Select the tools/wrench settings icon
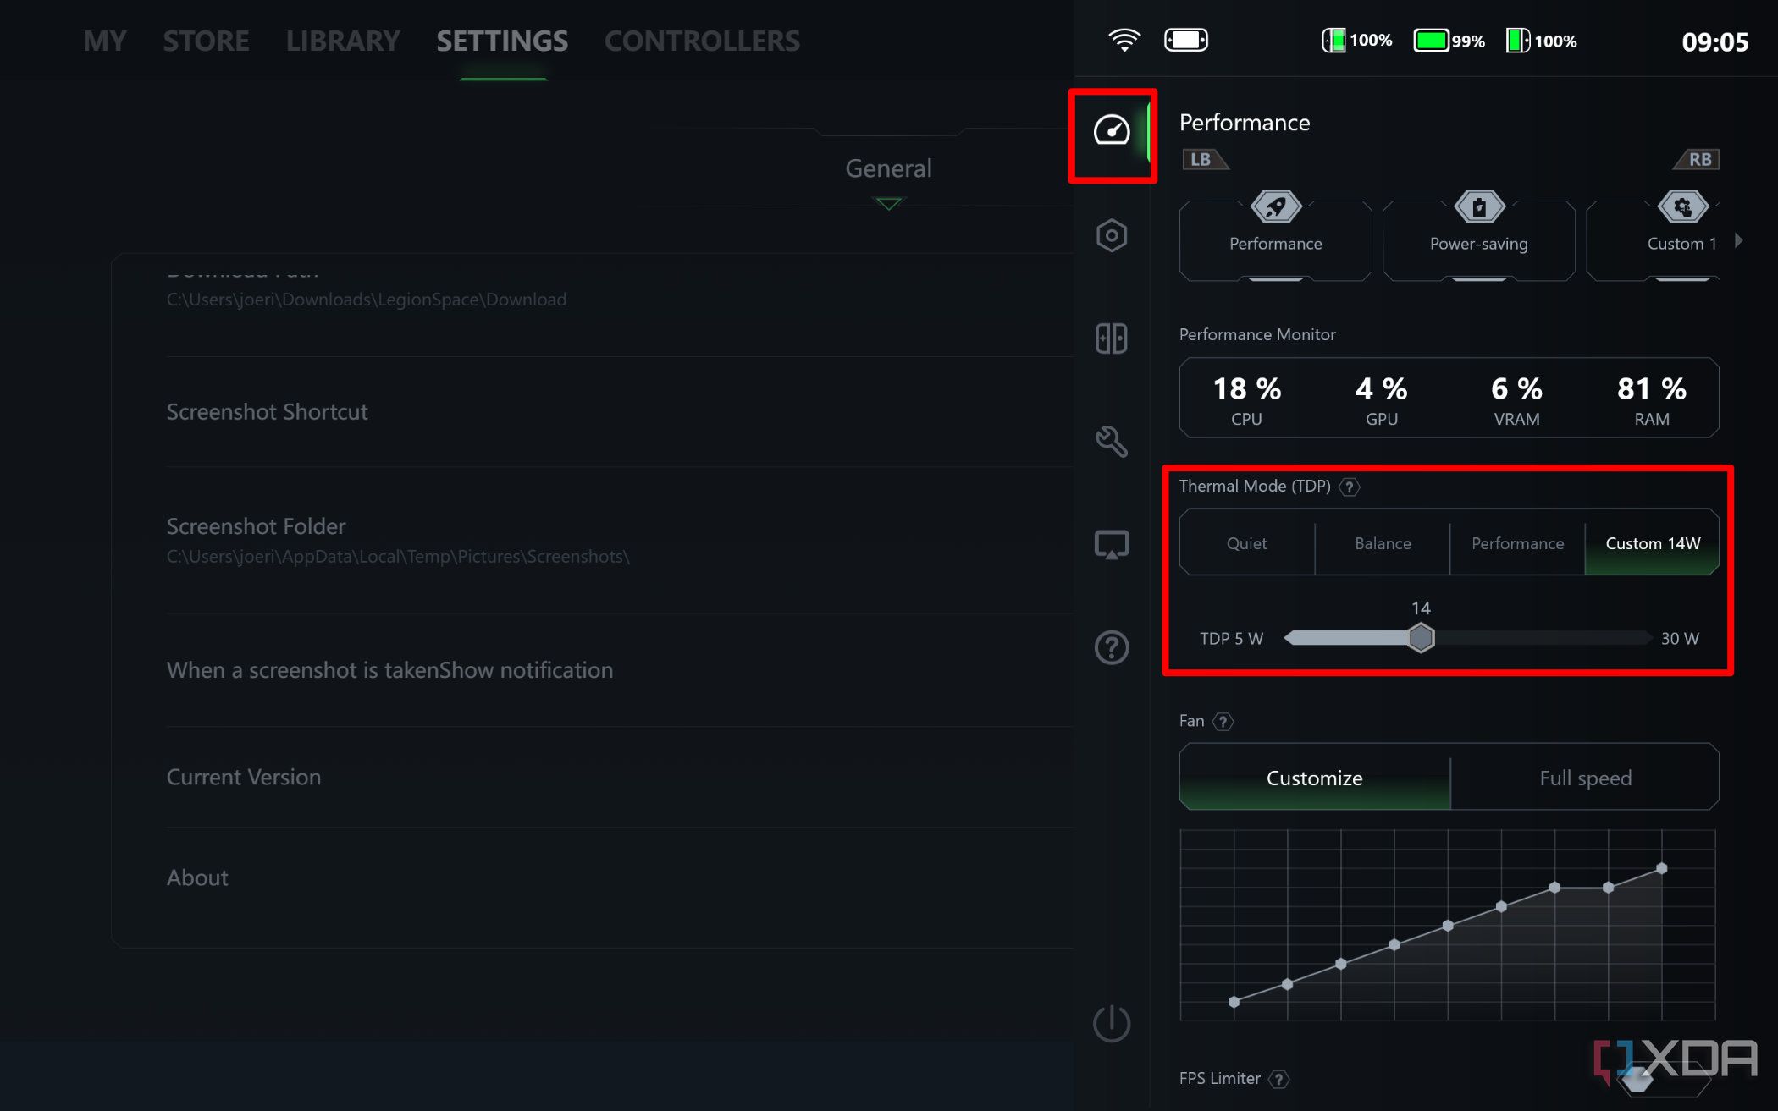This screenshot has height=1111, width=1778. (x=1110, y=442)
